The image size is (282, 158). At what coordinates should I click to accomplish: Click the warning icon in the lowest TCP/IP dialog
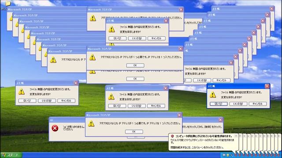[91, 124]
